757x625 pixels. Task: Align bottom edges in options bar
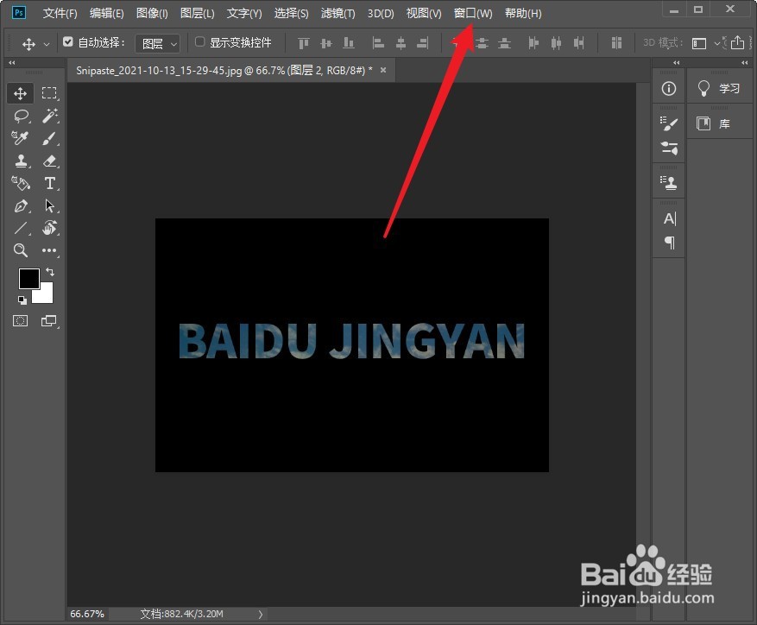click(x=349, y=43)
